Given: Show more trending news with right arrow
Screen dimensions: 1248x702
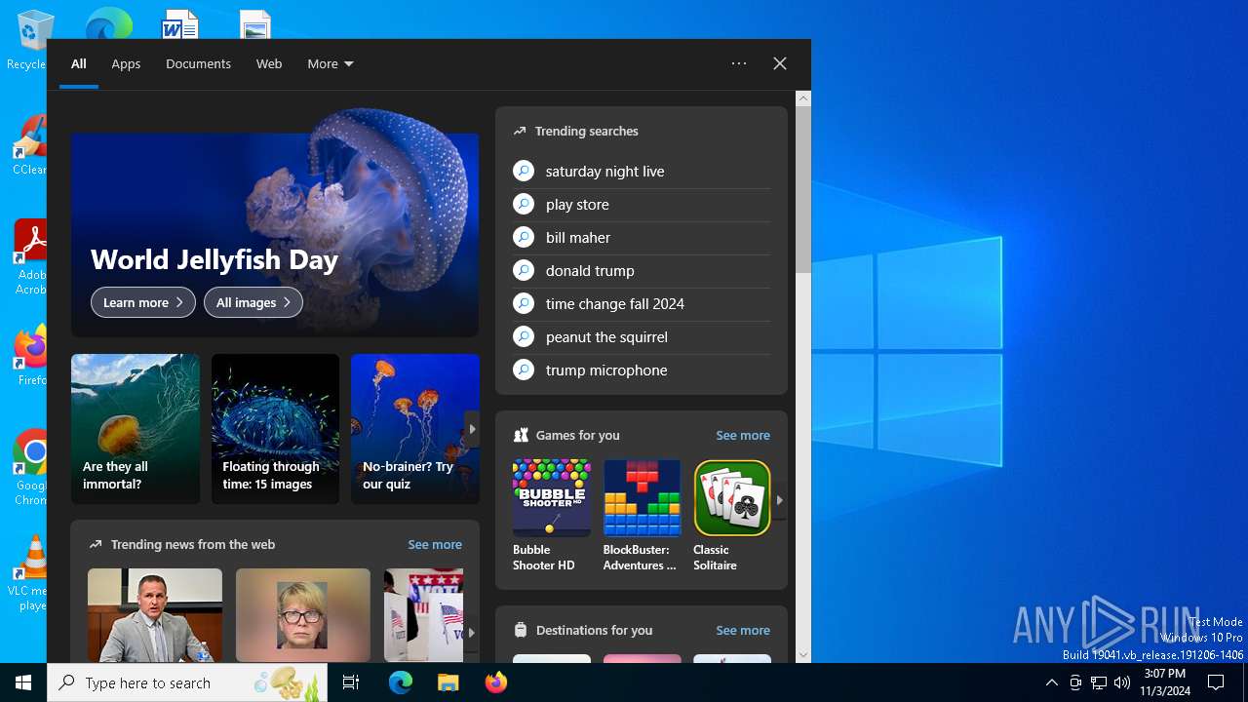Looking at the screenshot, I should pos(471,632).
